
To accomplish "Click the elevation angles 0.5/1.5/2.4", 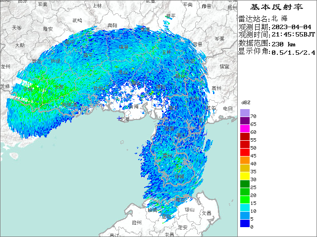I will [x=293, y=52].
